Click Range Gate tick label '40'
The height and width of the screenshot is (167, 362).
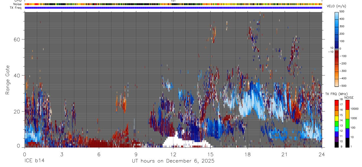[x=17, y=75]
